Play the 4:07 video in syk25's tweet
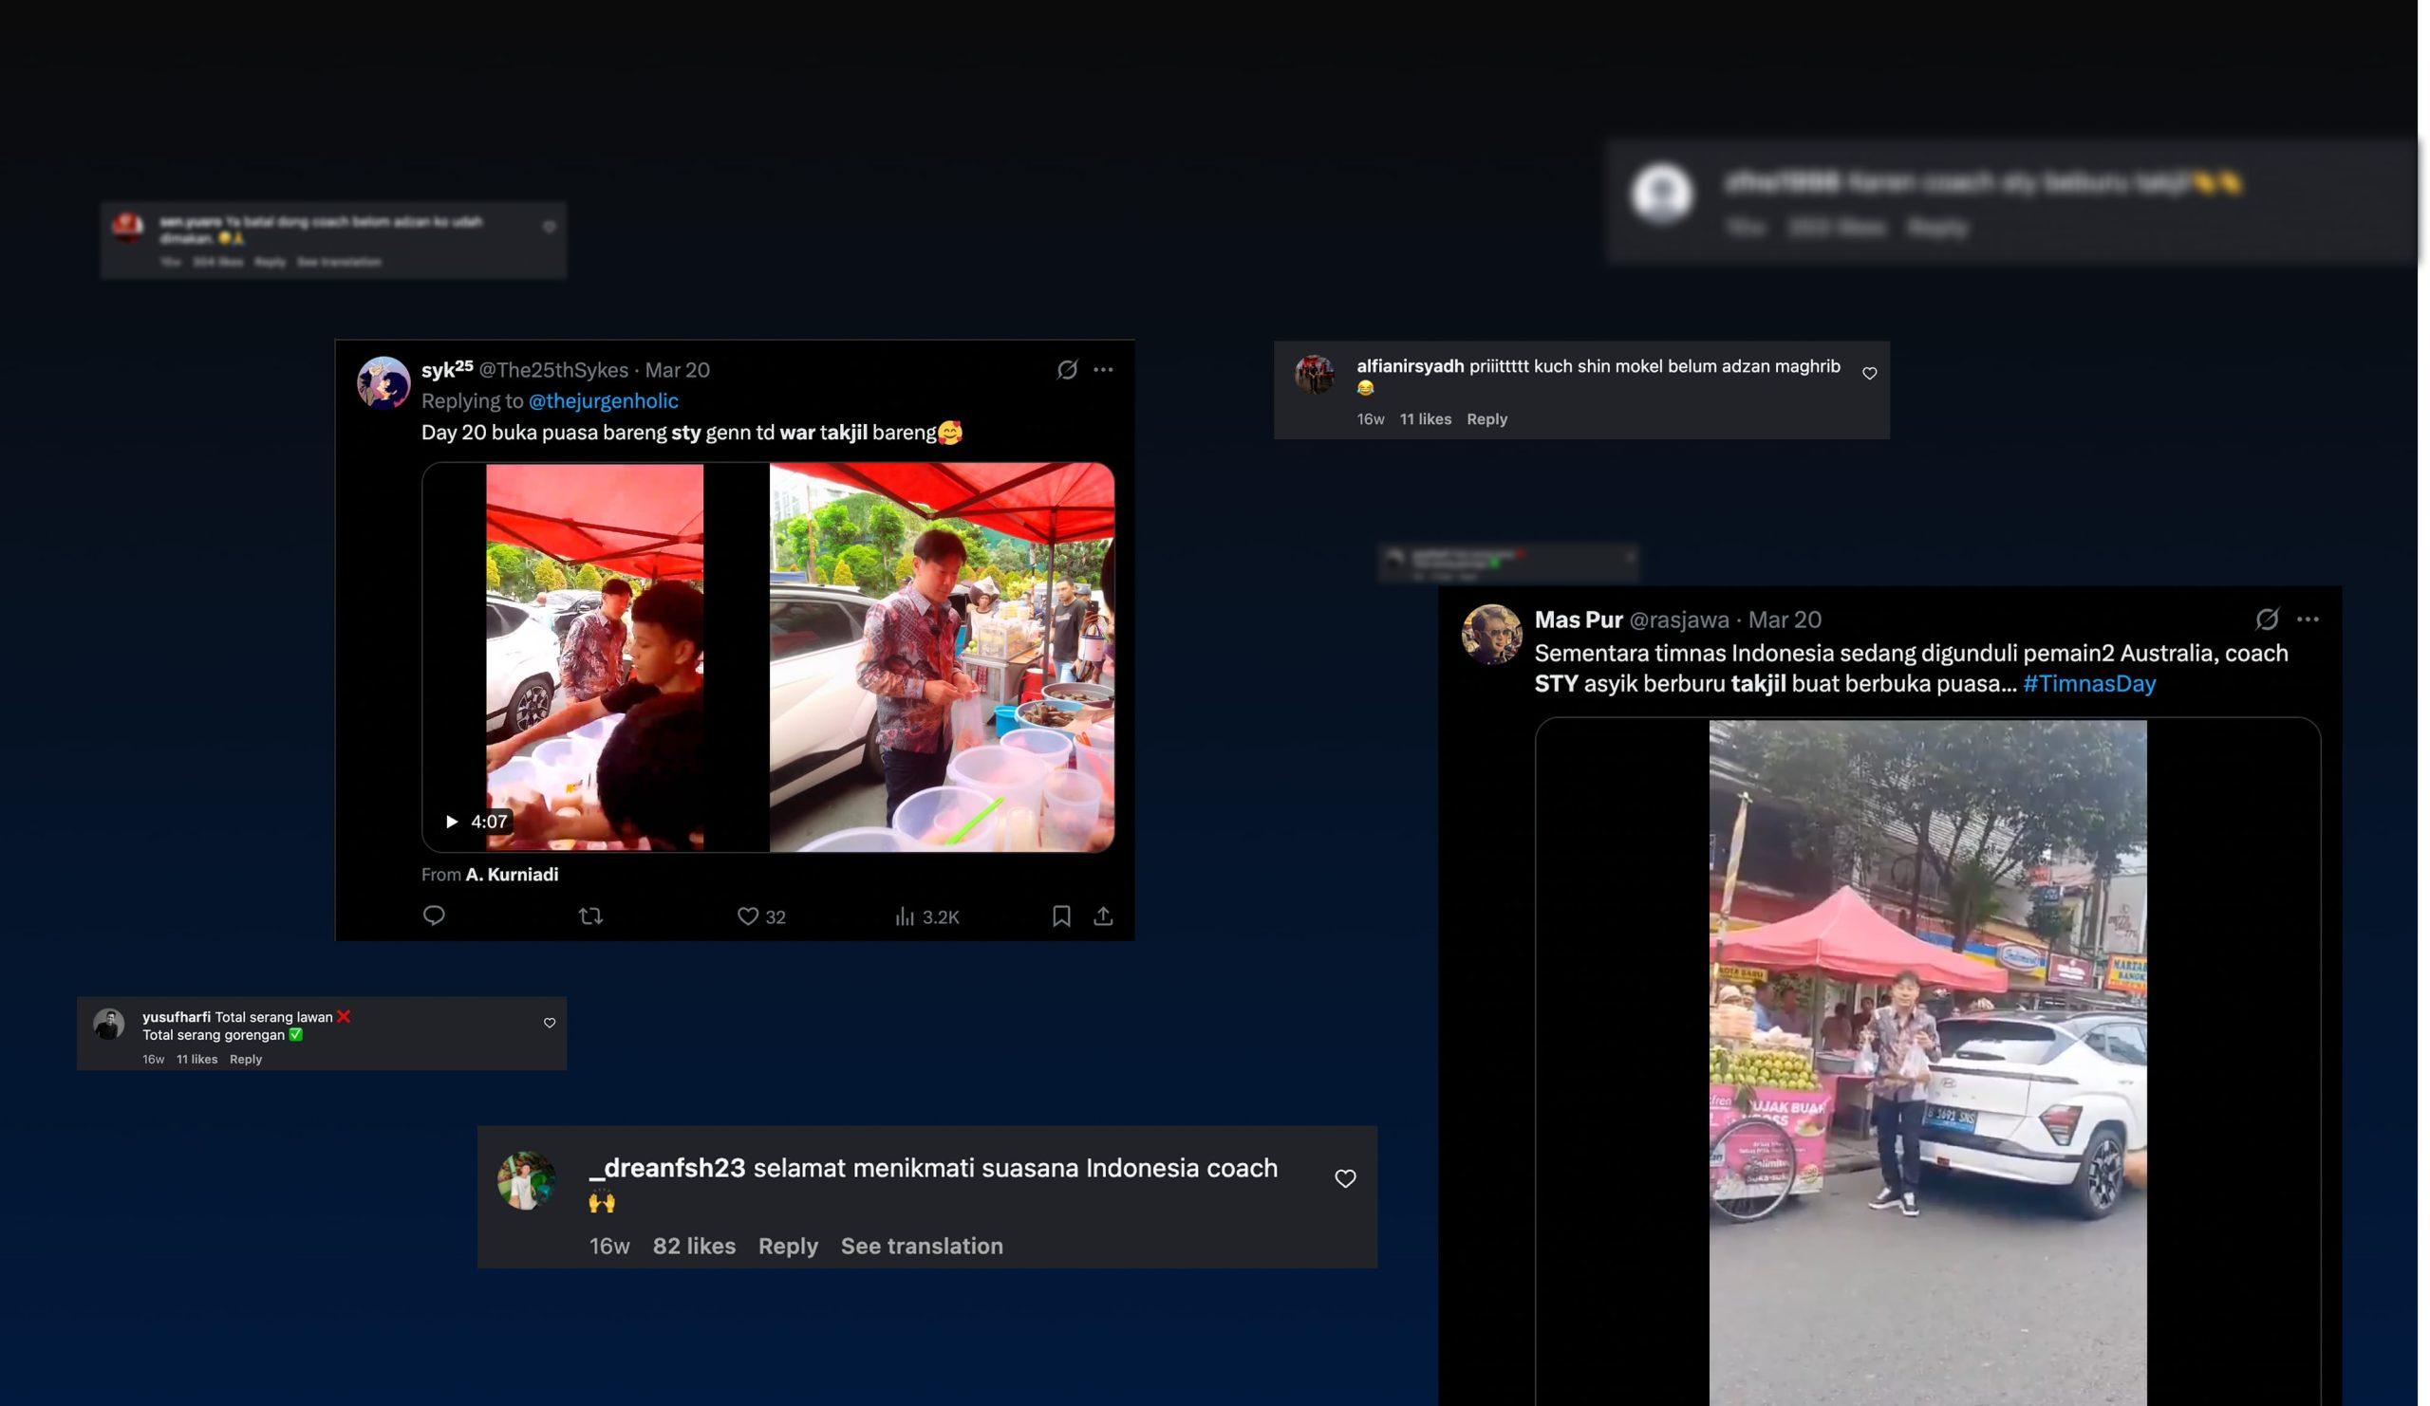The image size is (2430, 1406). (451, 821)
